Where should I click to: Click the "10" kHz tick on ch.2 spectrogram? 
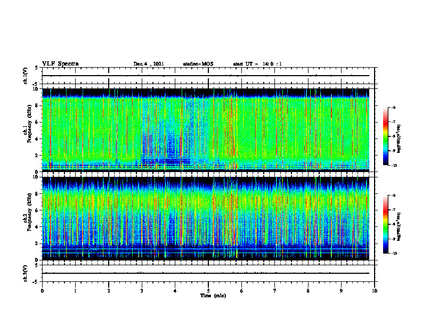(36, 177)
